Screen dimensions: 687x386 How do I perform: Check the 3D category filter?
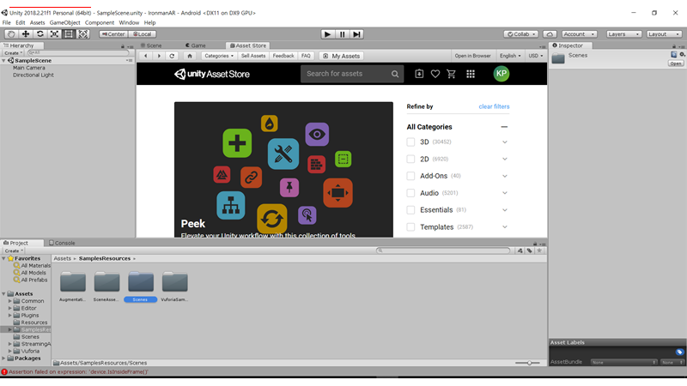click(x=410, y=142)
